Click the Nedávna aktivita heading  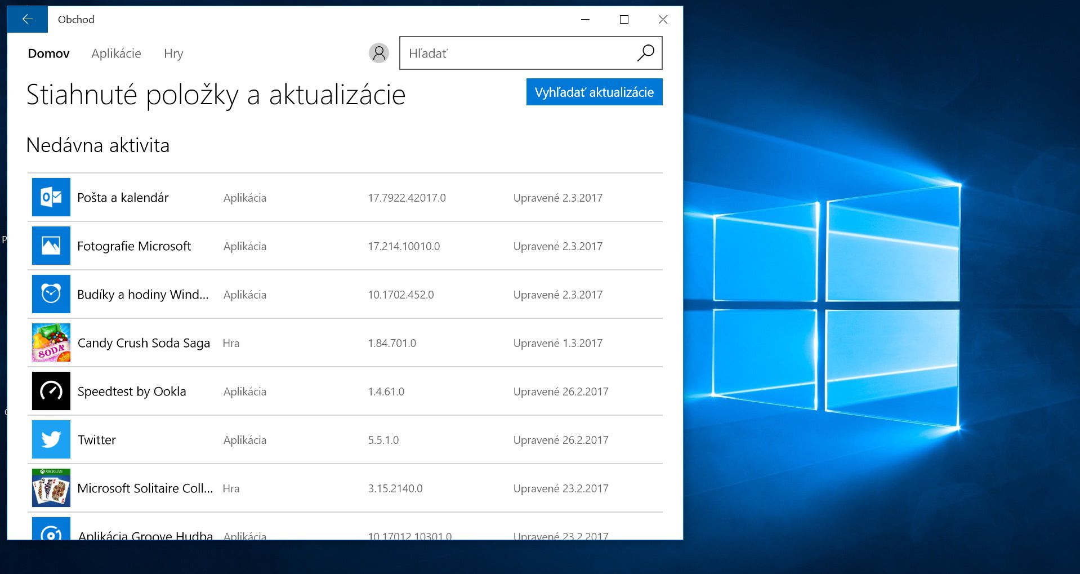coord(98,145)
